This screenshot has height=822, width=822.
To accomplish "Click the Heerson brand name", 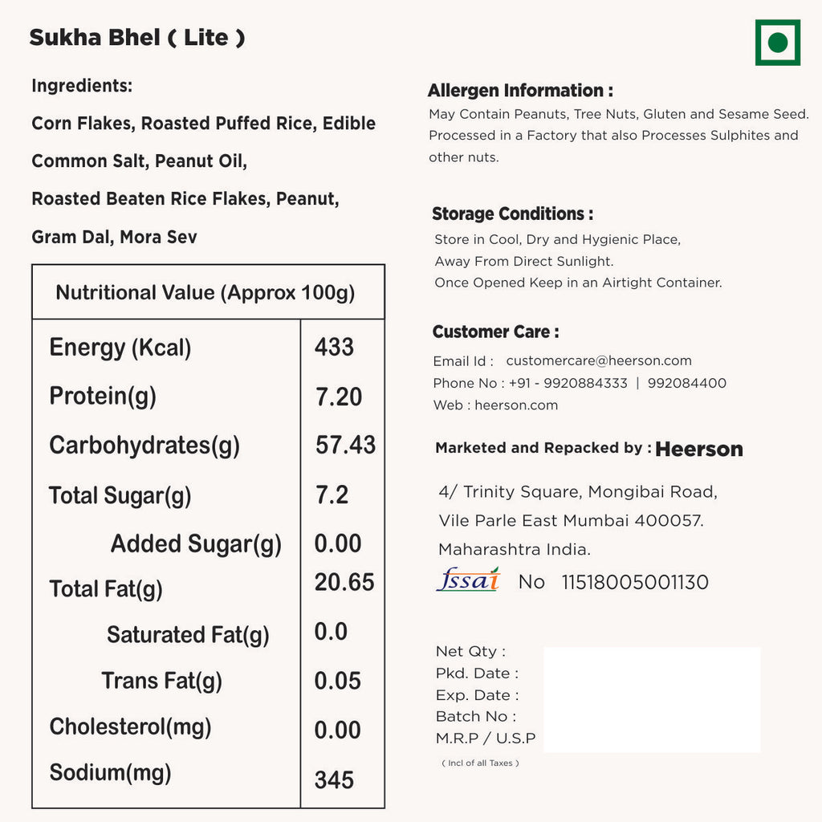I will coord(699,450).
